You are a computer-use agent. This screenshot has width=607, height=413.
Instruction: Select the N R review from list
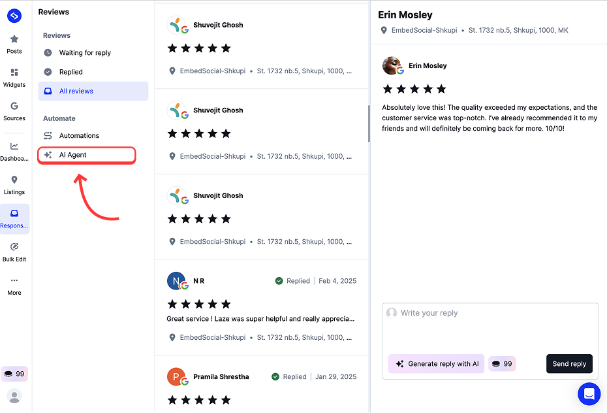click(x=262, y=307)
